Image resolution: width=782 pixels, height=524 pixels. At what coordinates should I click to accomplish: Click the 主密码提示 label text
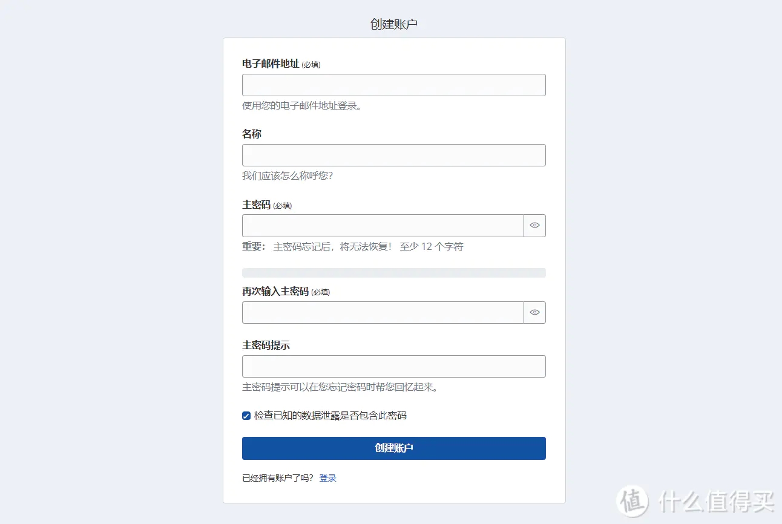coord(266,346)
